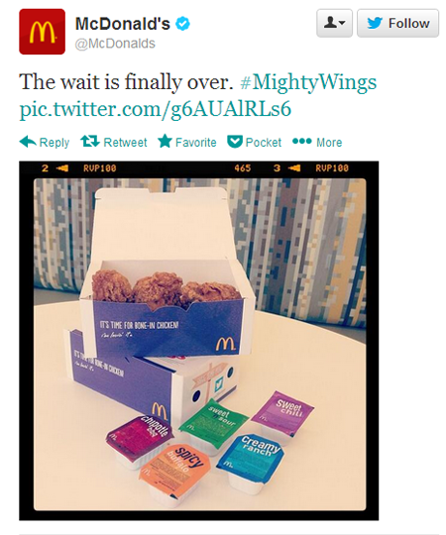446x535 pixels.
Task: Click the Reply arrow icon
Action: click(x=28, y=142)
